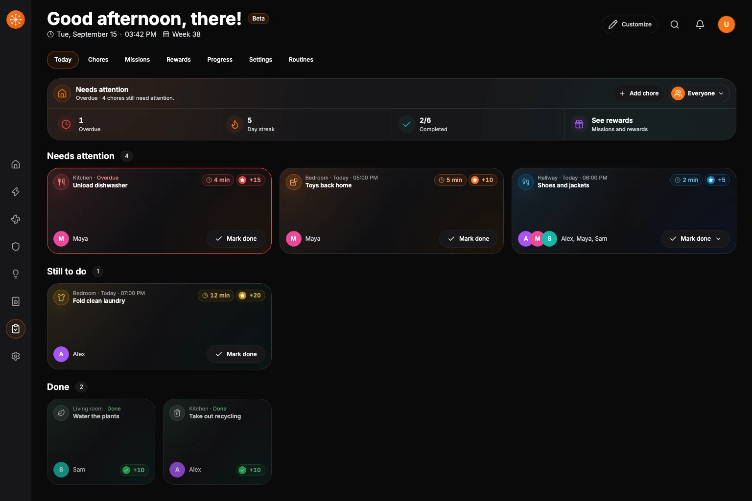The image size is (752, 501).
Task: Select the Today tab
Action: click(x=63, y=60)
